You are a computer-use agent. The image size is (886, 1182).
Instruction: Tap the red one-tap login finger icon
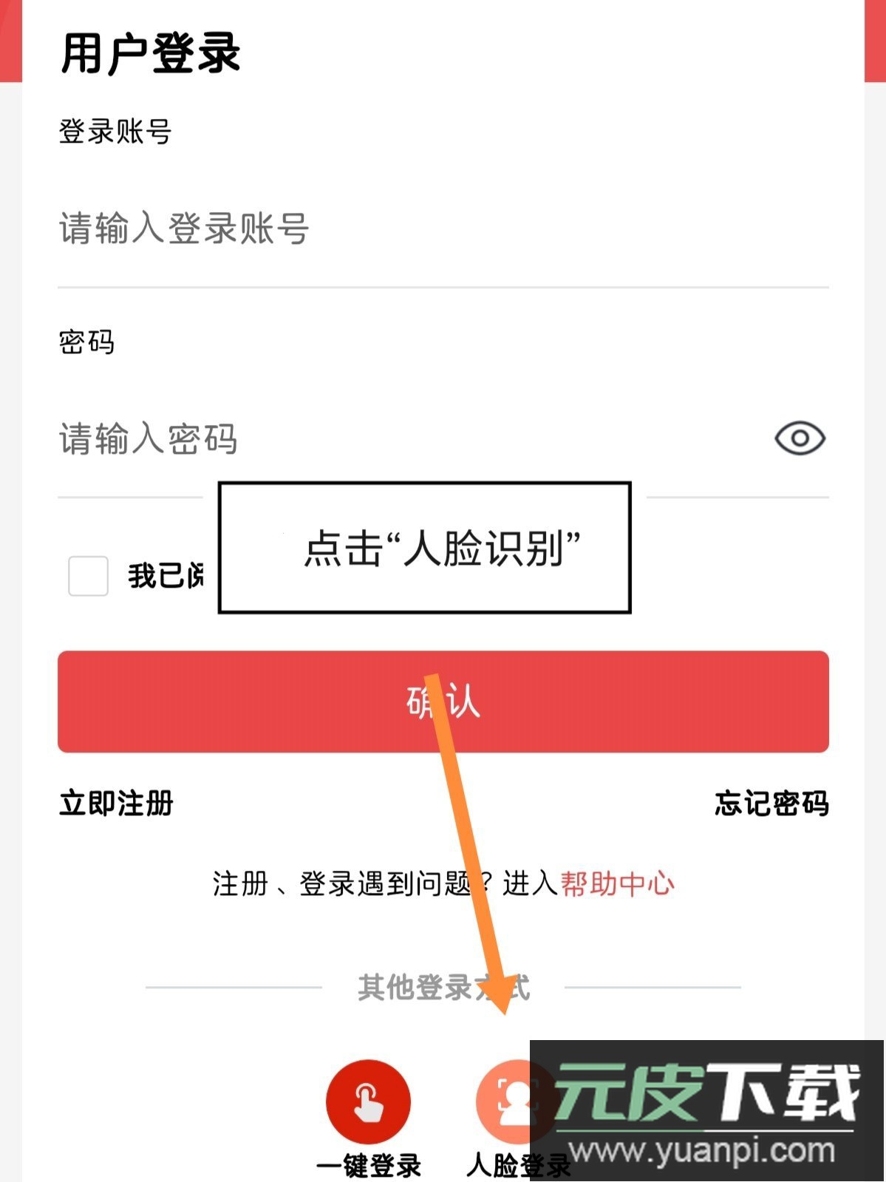pos(367,1101)
